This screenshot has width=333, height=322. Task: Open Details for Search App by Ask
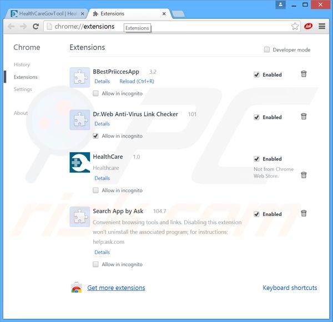102,252
